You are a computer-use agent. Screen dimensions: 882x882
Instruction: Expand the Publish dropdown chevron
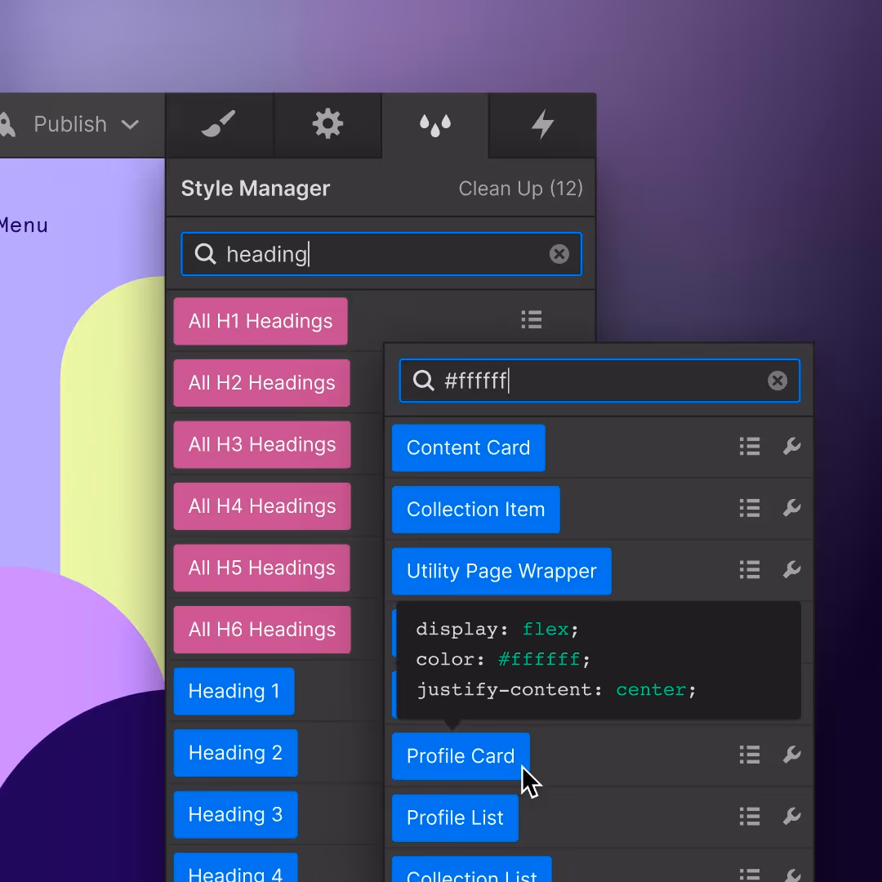tap(130, 124)
